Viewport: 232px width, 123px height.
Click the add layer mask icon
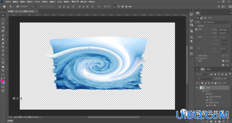[211, 121]
